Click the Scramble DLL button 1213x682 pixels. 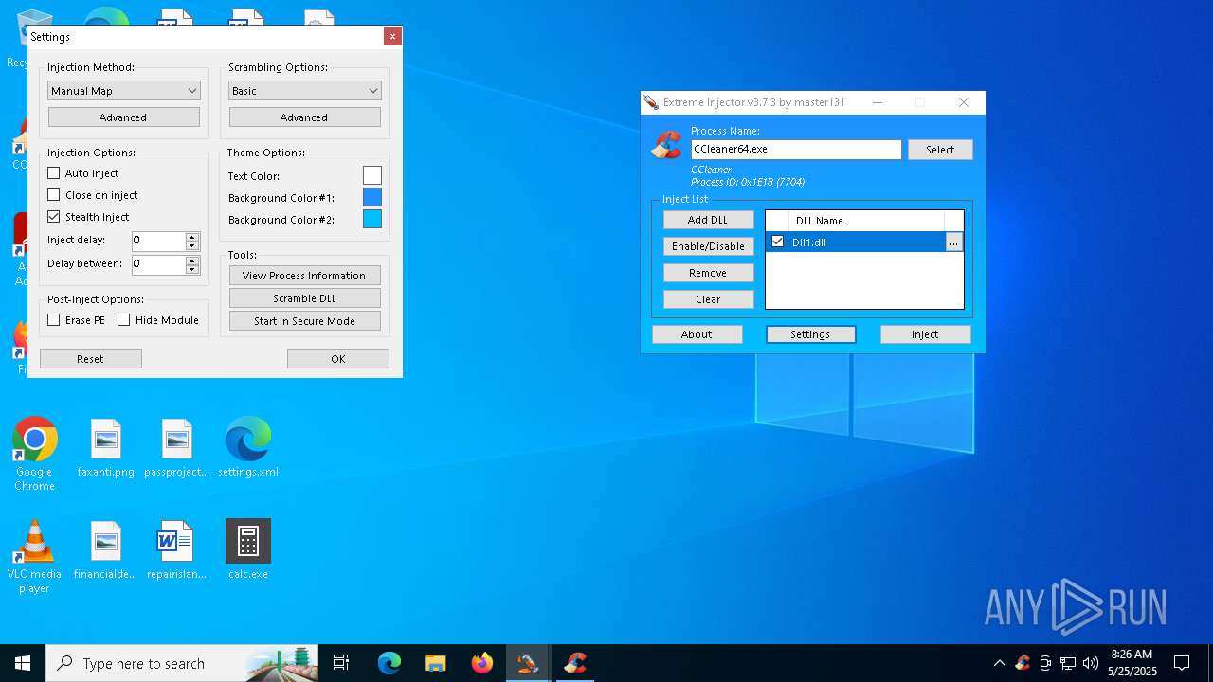305,298
